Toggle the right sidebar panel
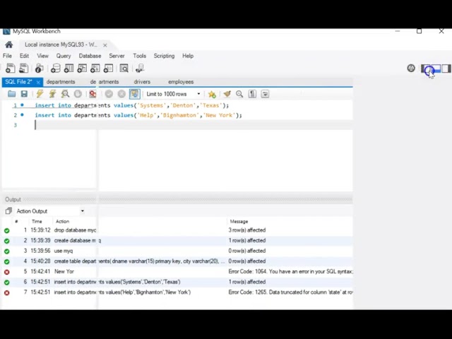Screen dimensions: 452x339 coord(446,69)
